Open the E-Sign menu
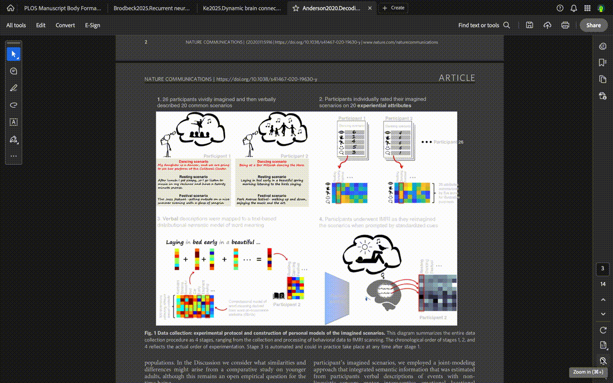Image resolution: width=613 pixels, height=383 pixels. pyautogui.click(x=93, y=25)
